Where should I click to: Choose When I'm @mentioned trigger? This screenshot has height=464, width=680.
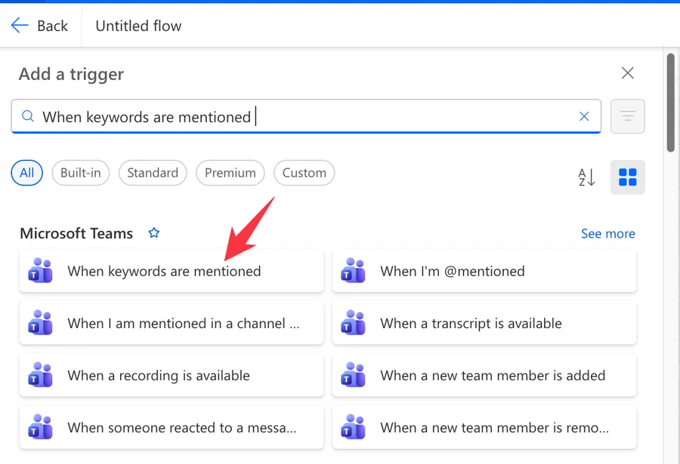coord(484,271)
